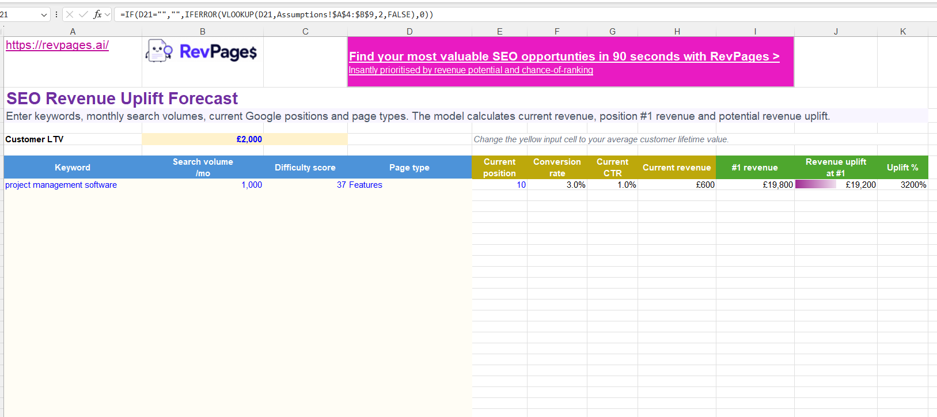Click the 'Search volume /mo' header
The image size is (937, 417).
tap(203, 168)
